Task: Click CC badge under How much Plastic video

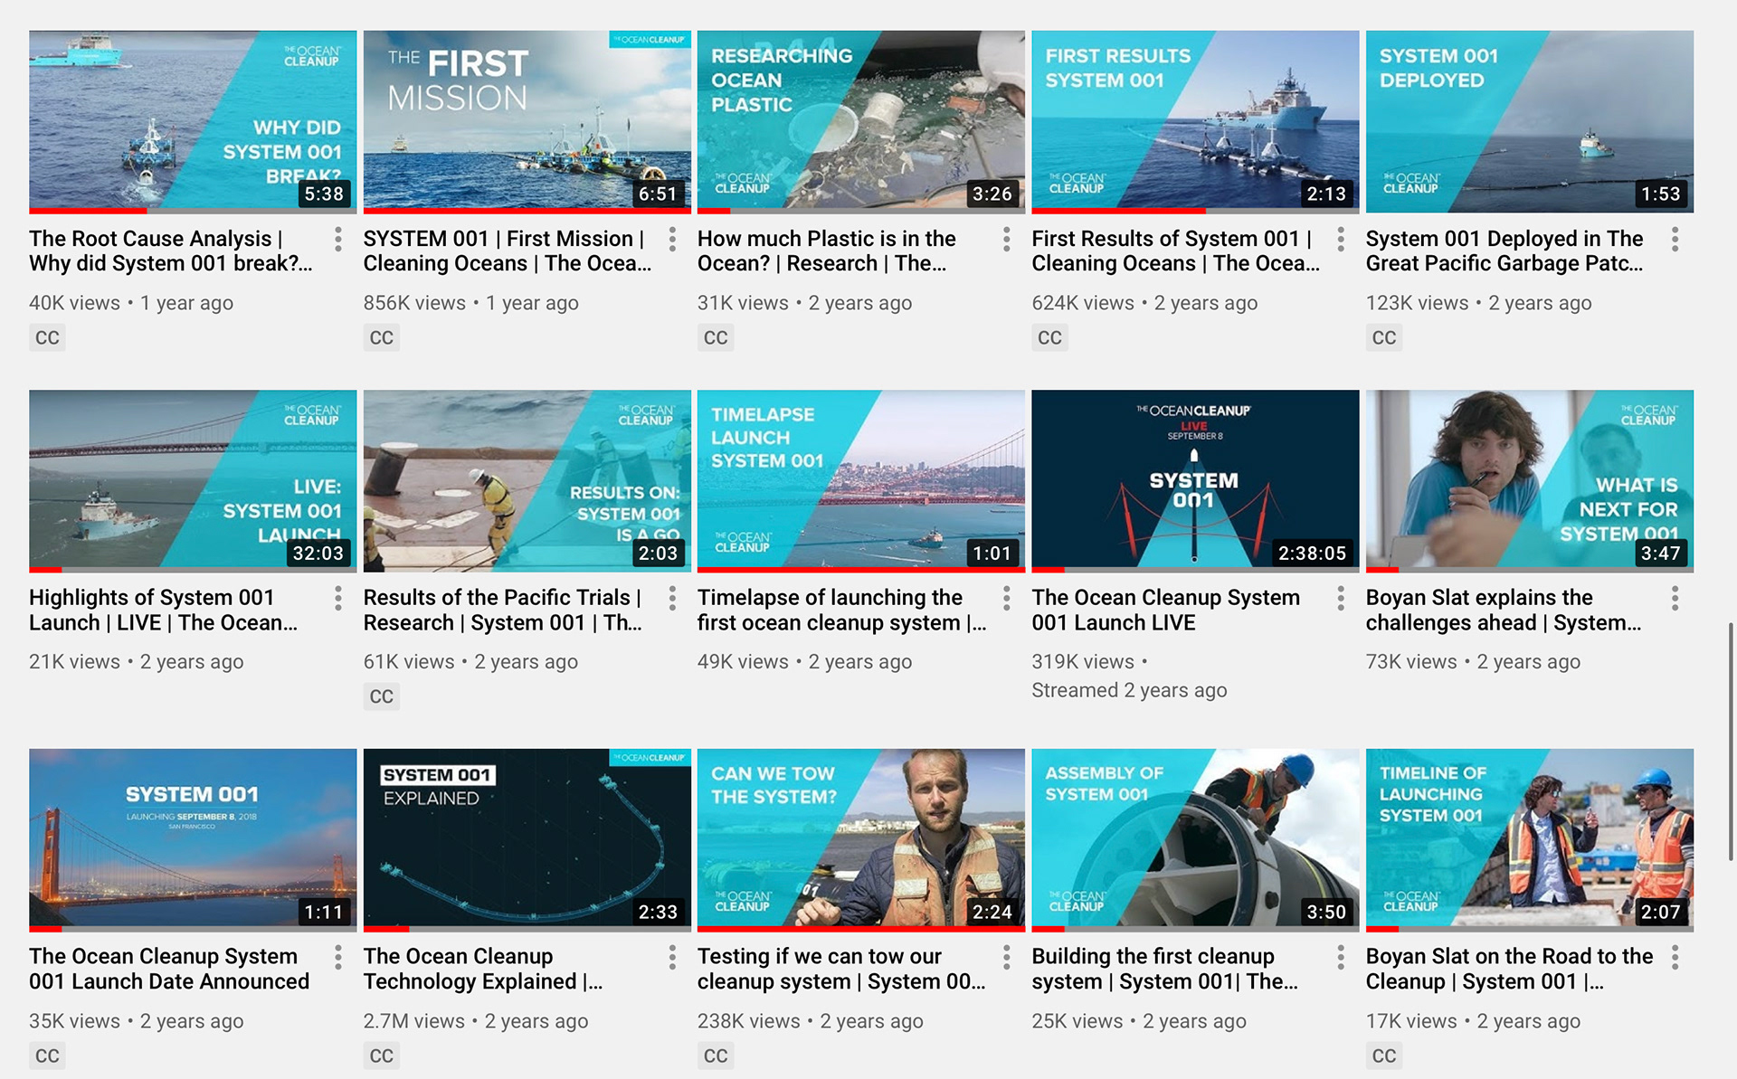Action: point(716,338)
